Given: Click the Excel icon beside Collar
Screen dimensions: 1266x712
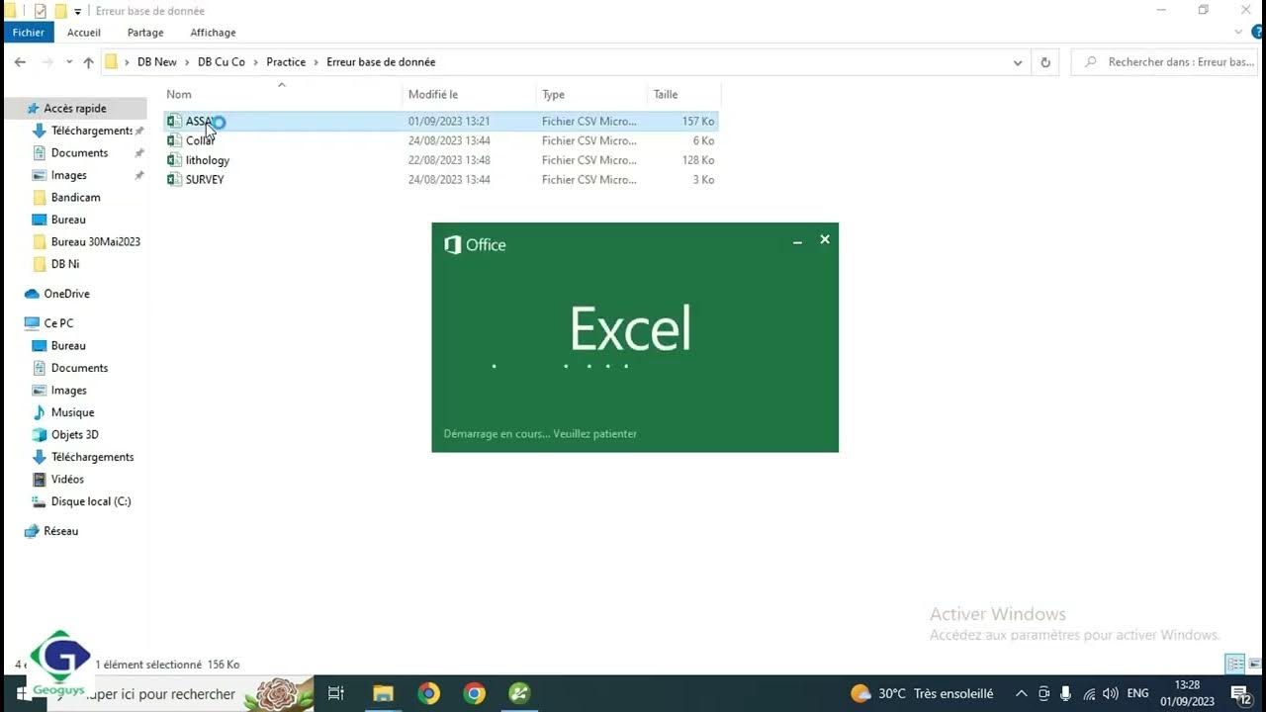Looking at the screenshot, I should (x=174, y=140).
